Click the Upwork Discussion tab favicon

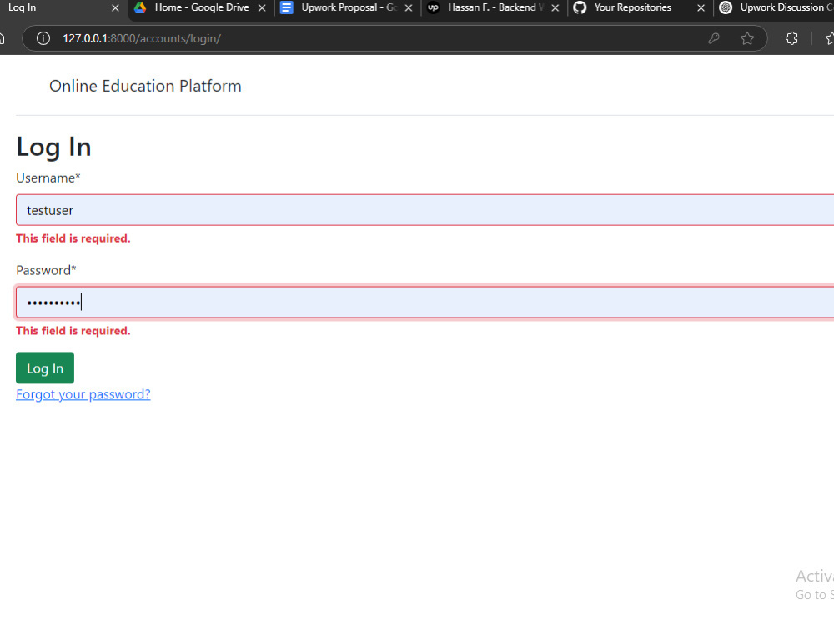[x=726, y=7]
